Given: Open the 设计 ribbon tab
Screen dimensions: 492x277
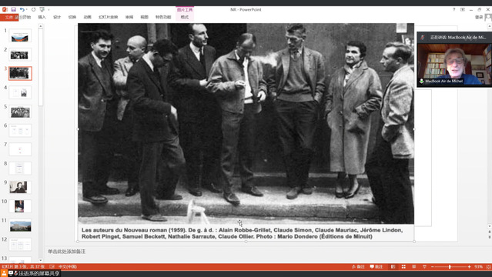Looking at the screenshot, I should [x=57, y=17].
